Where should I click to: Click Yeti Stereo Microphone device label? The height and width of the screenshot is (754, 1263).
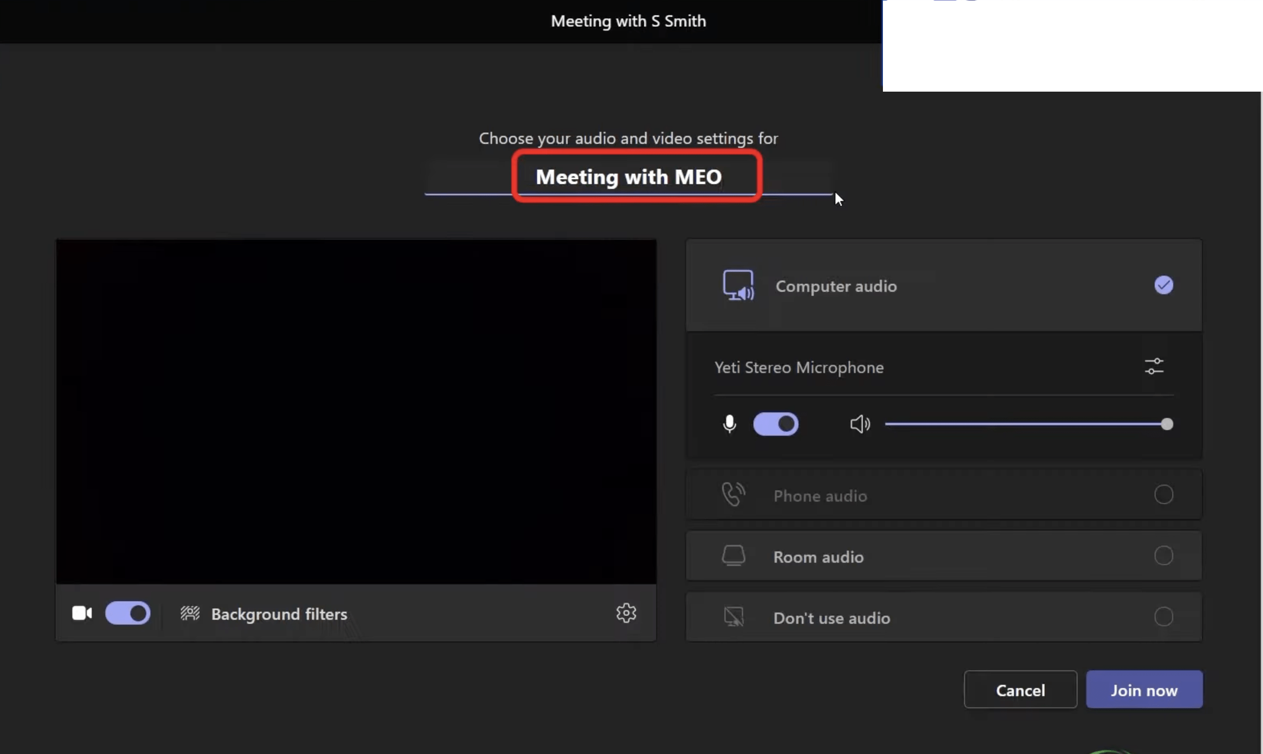click(799, 367)
